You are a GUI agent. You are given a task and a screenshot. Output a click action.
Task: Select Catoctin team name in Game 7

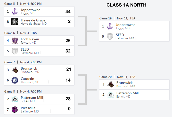pyautogui.click(x=27, y=79)
